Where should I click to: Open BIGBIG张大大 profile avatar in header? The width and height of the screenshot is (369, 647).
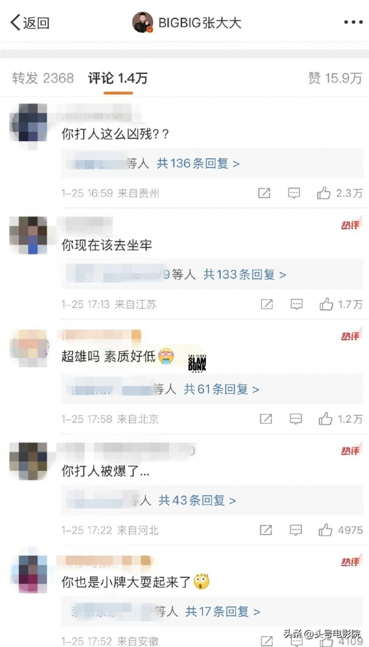click(143, 22)
